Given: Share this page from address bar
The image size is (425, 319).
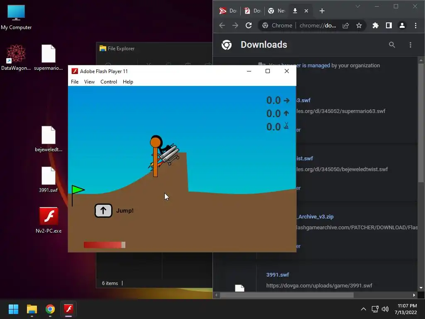Looking at the screenshot, I should tap(346, 25).
